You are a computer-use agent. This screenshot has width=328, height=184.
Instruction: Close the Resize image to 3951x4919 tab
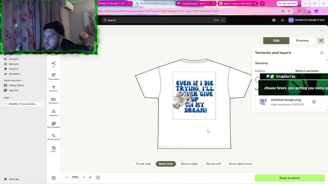tap(255, 4)
